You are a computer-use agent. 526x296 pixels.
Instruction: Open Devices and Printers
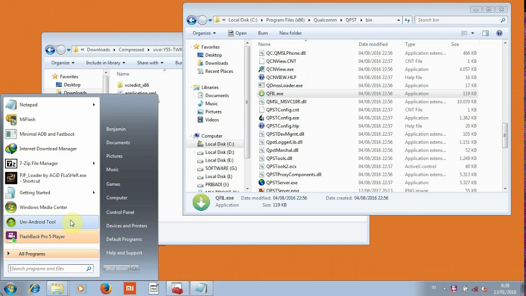click(x=127, y=226)
